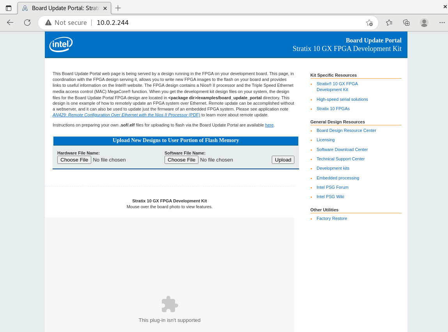Click the Refresh page icon
The height and width of the screenshot is (332, 448).
[x=27, y=23]
